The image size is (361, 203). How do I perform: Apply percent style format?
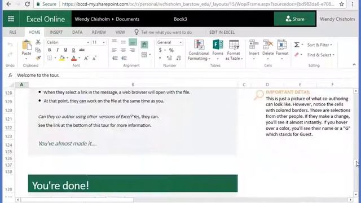pos(171,50)
